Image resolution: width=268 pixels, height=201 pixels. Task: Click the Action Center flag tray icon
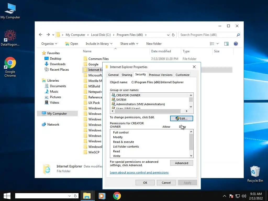[231, 196]
